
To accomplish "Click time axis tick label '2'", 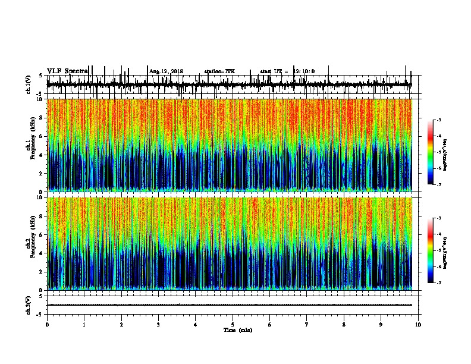I will [x=121, y=324].
